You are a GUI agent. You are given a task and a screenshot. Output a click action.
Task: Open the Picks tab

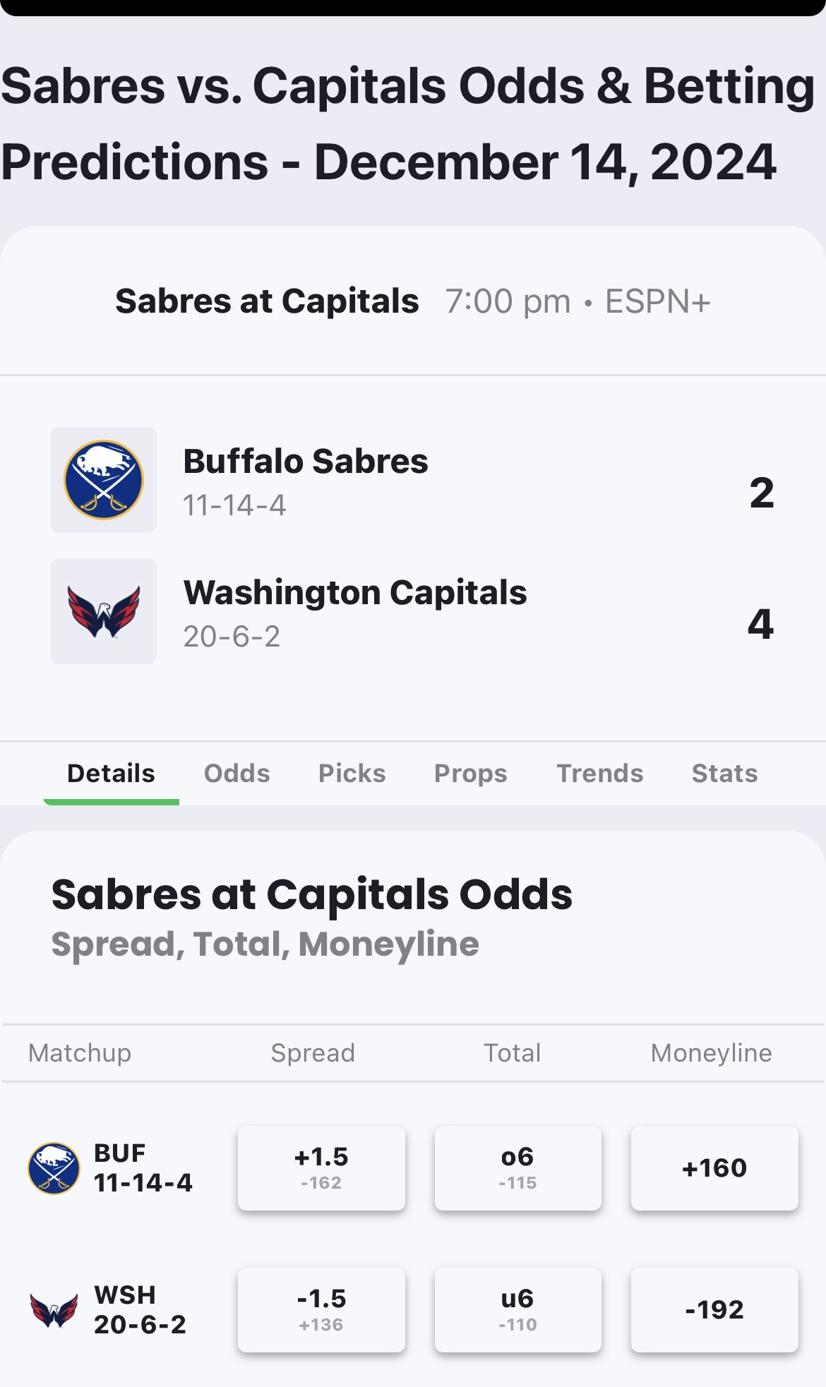[352, 774]
